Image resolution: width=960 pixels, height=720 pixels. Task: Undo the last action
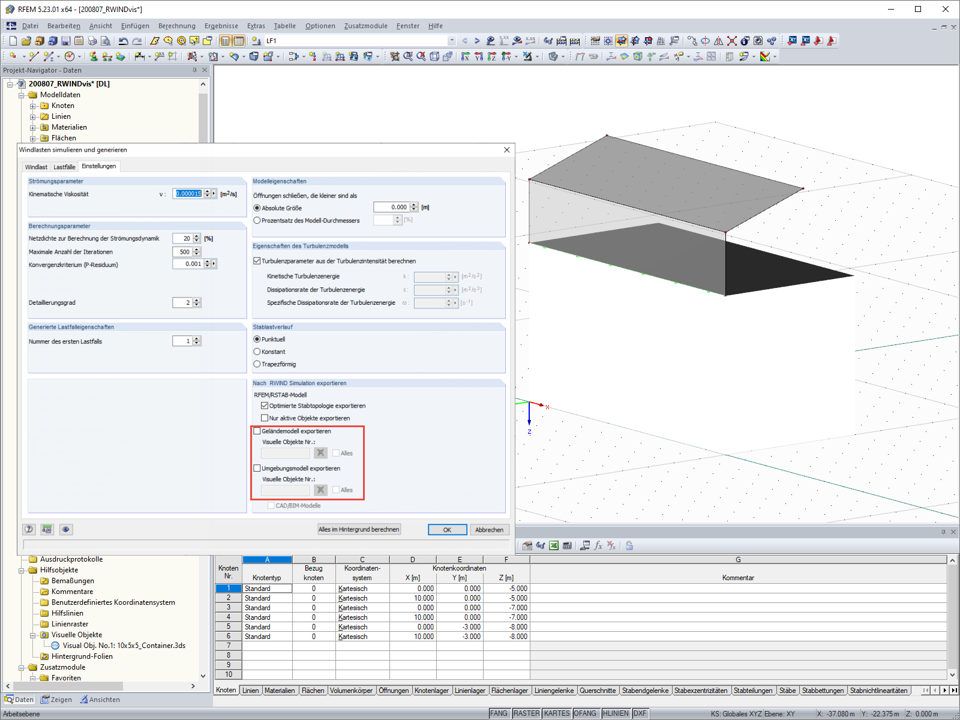pyautogui.click(x=124, y=40)
